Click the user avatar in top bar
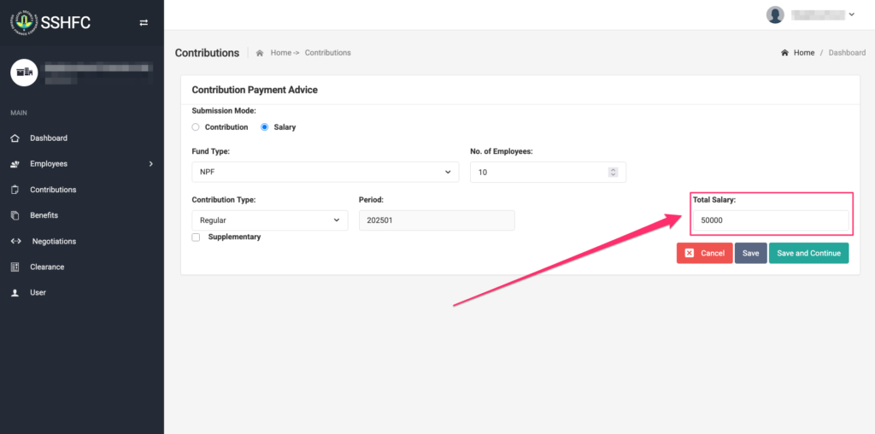This screenshot has width=875, height=434. click(x=775, y=15)
